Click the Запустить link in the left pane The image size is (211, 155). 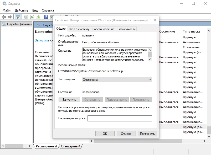point(42,40)
